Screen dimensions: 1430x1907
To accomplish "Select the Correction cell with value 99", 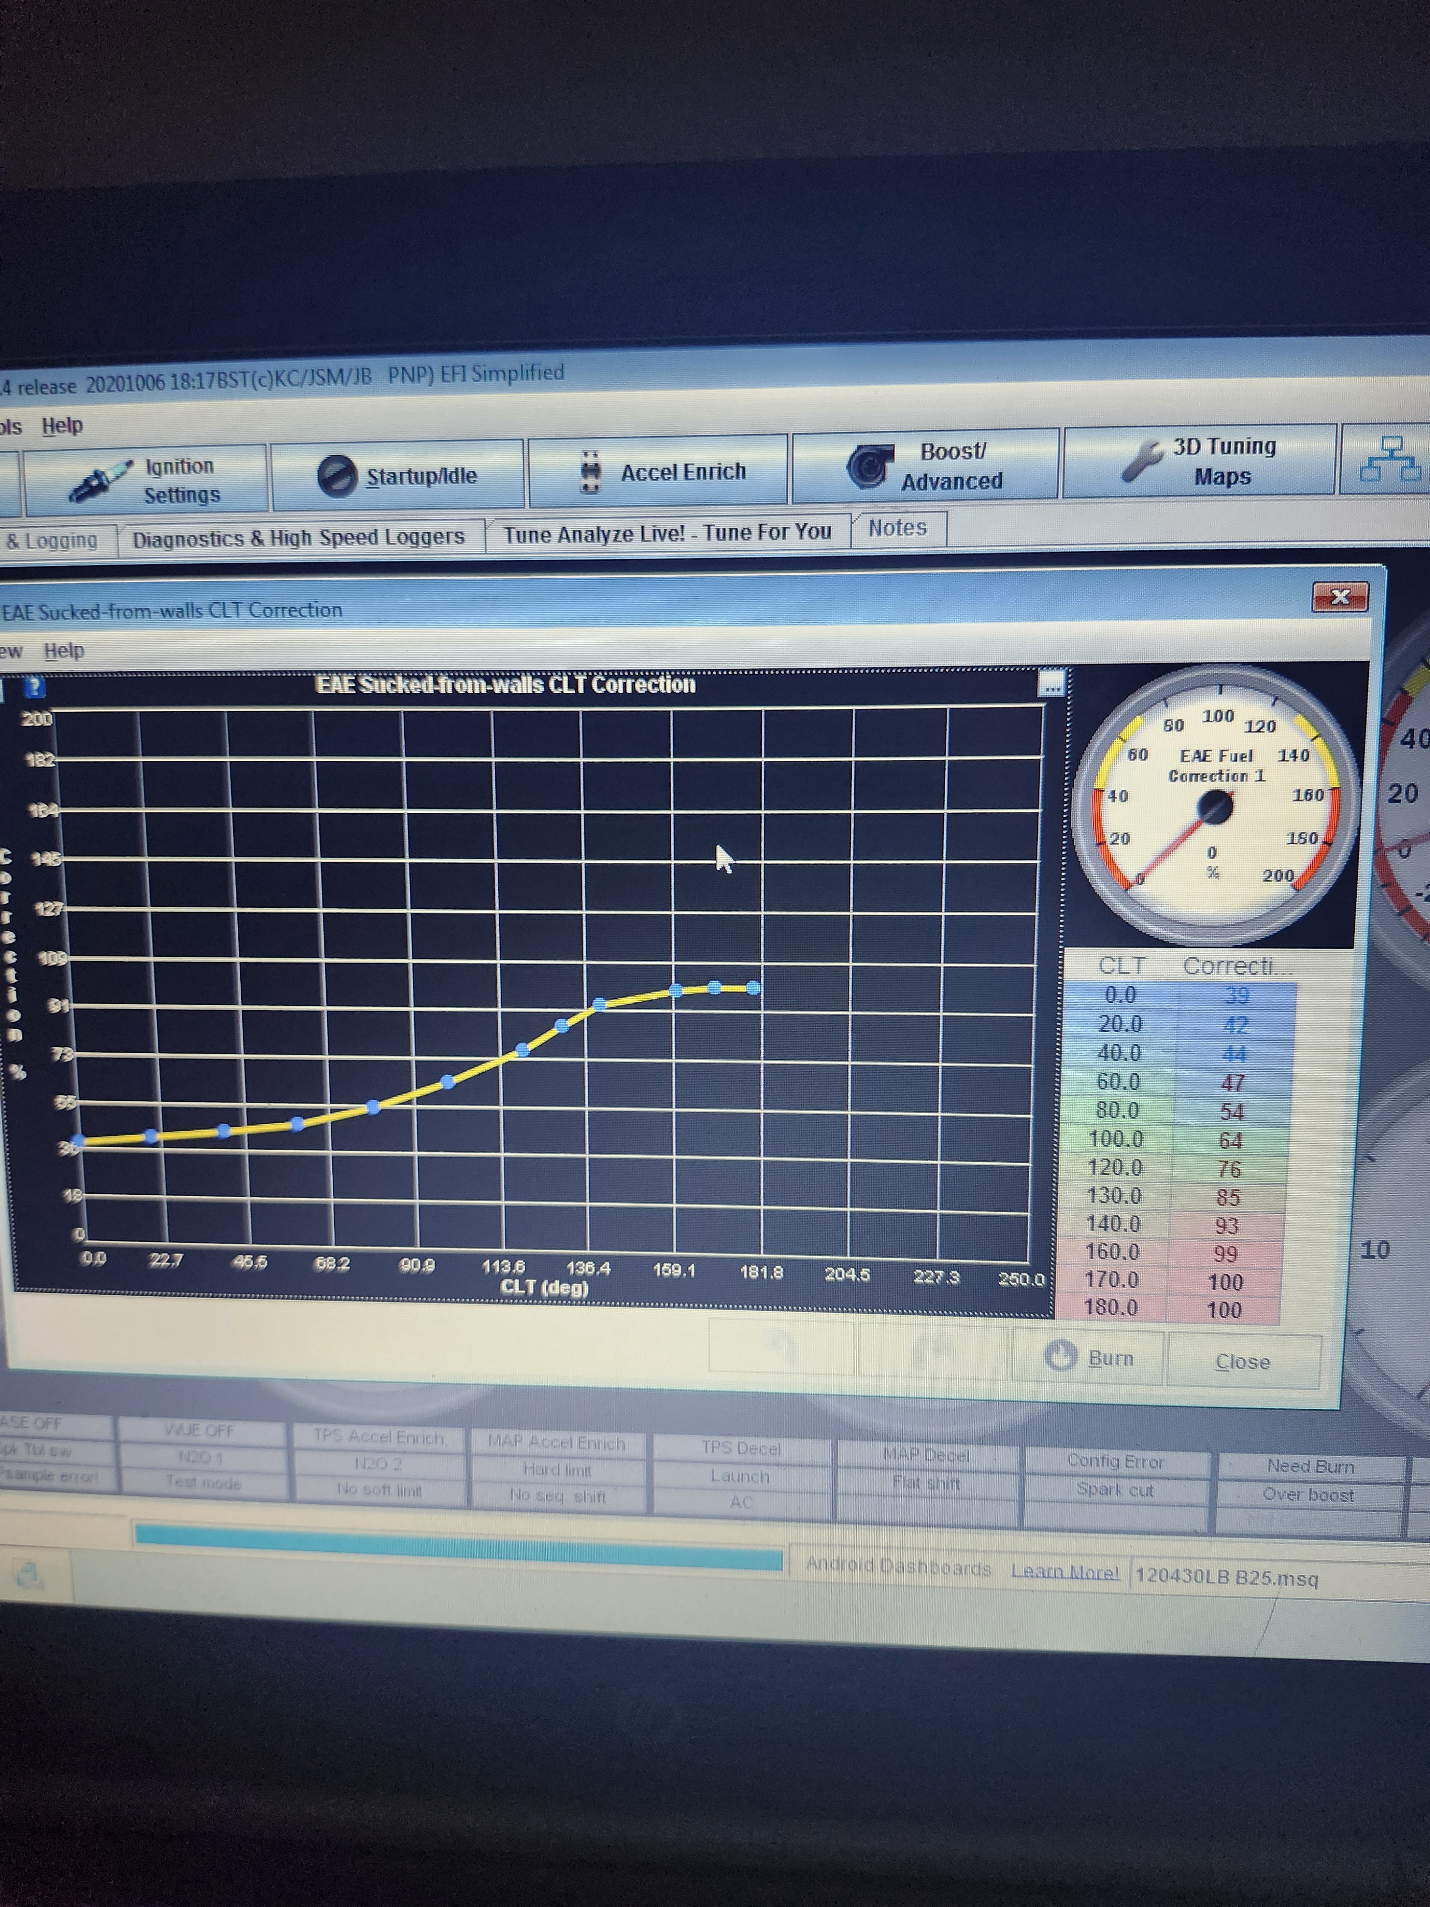I will click(1225, 1254).
